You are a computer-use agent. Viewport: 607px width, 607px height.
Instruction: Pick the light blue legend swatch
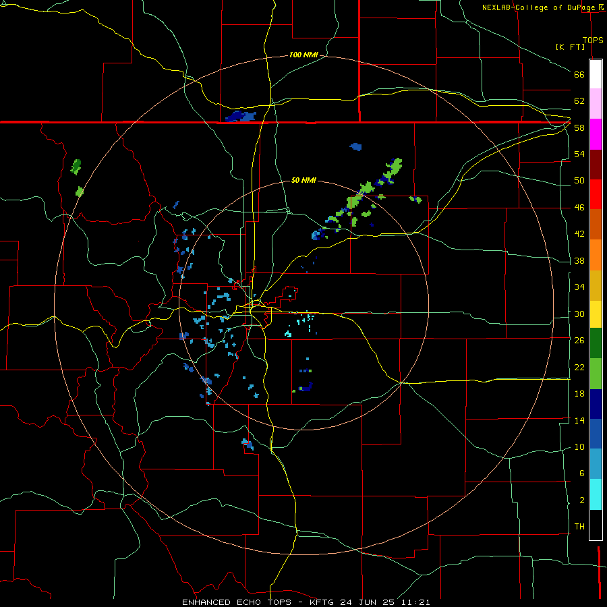pos(596,464)
